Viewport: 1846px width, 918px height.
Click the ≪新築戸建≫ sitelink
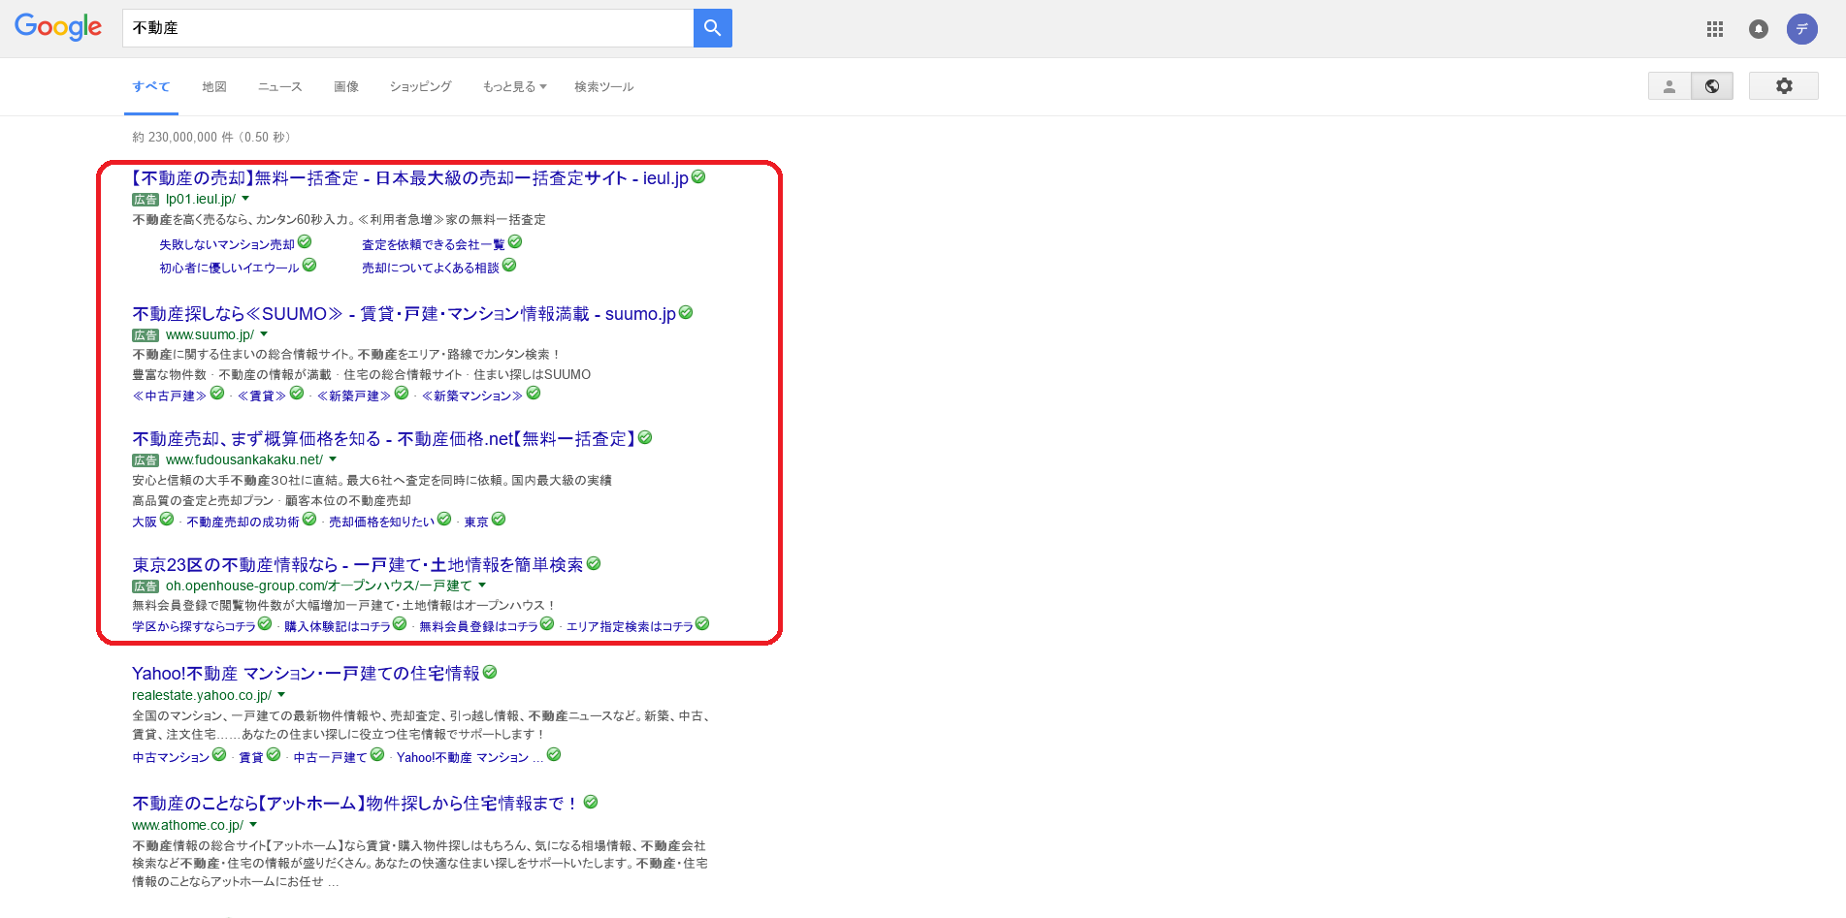tap(354, 396)
